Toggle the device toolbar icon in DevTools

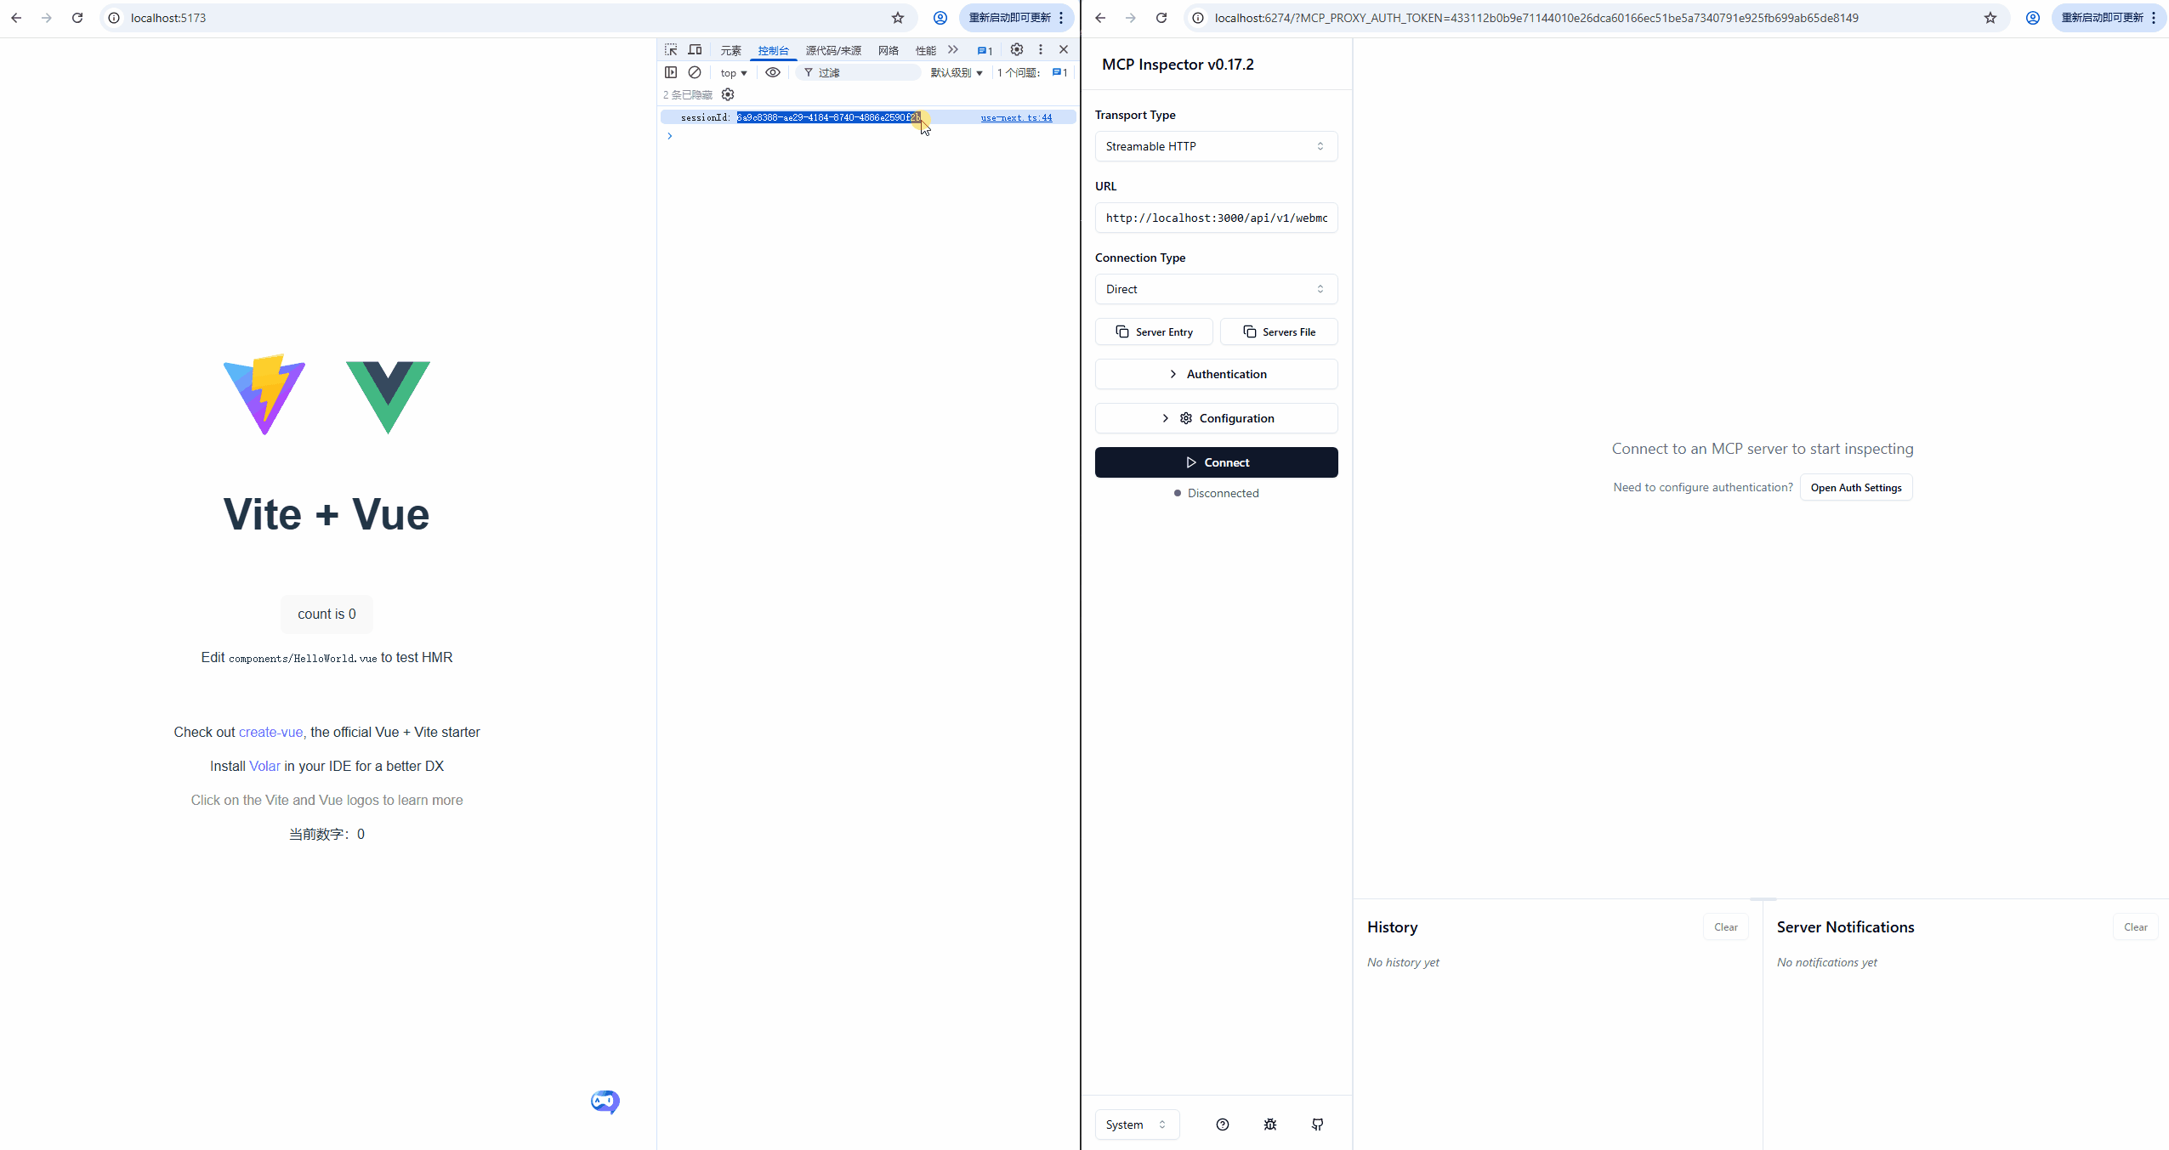[695, 50]
